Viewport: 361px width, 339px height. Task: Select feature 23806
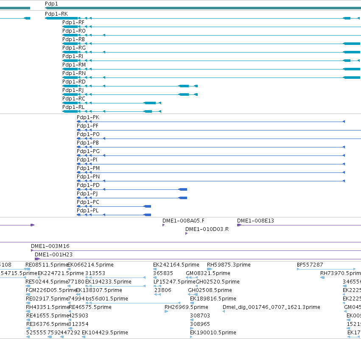163,290
